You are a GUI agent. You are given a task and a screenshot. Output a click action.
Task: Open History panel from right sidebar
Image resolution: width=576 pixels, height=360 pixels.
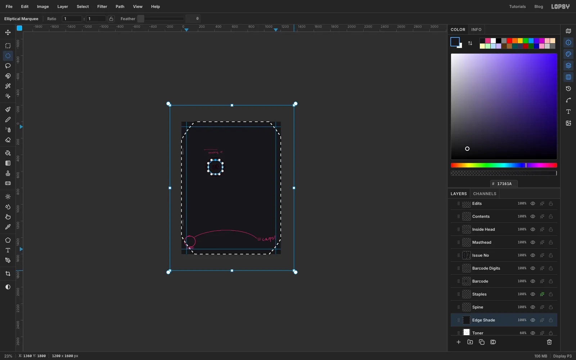568,89
